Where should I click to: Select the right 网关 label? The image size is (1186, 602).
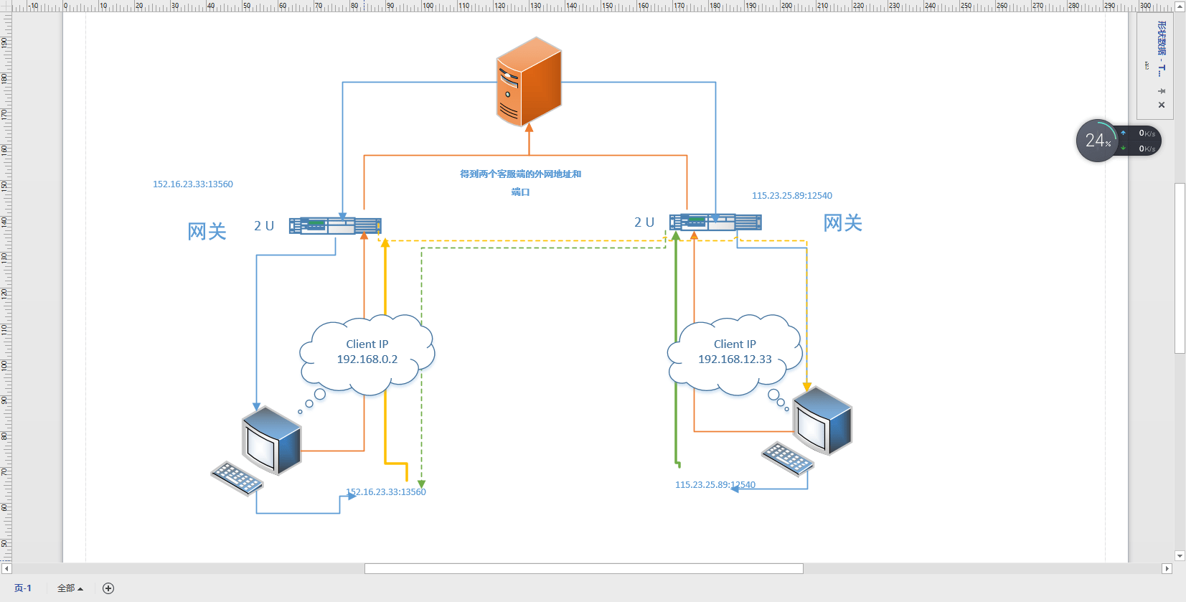(x=842, y=222)
